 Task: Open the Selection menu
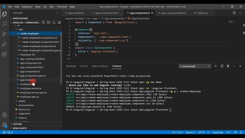[x=27, y=7]
